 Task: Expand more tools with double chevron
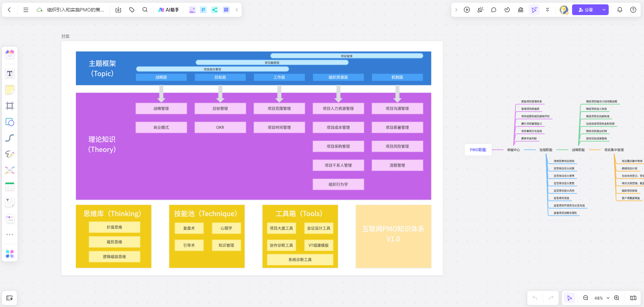(548, 10)
